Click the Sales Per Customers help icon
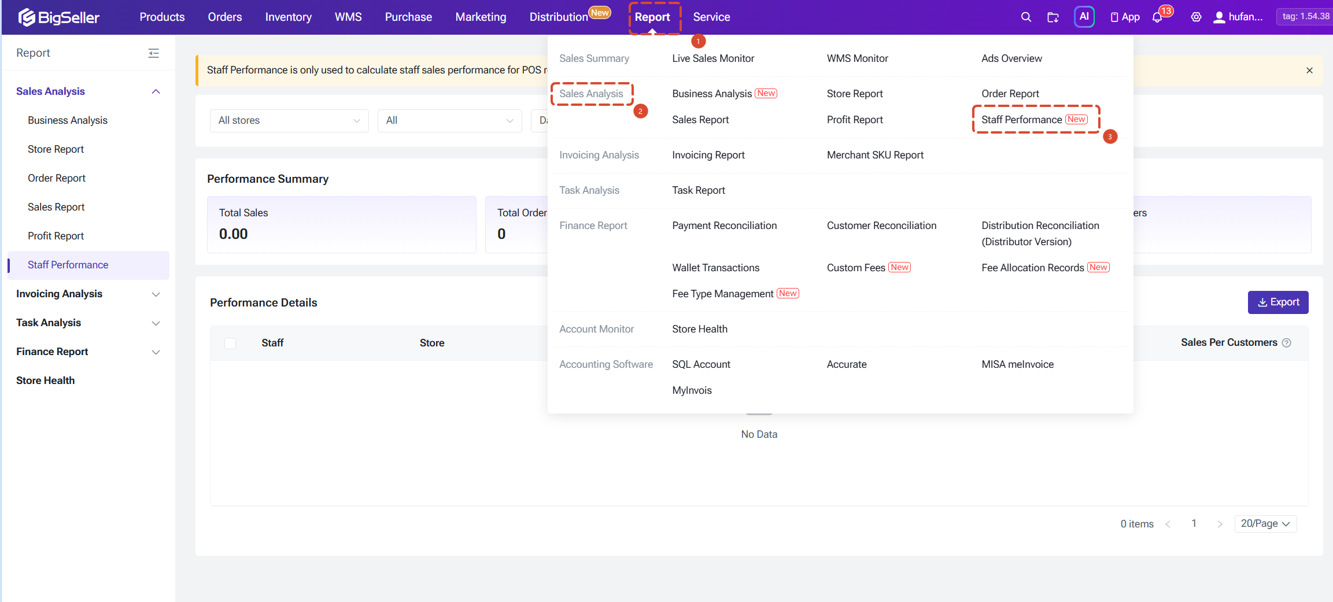This screenshot has width=1333, height=602. pos(1287,343)
